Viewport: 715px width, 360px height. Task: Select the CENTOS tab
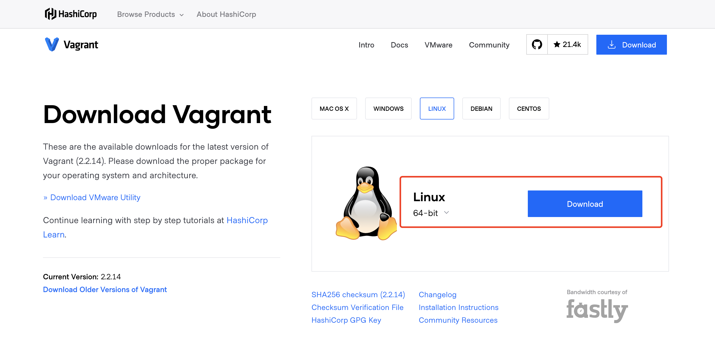coord(529,108)
